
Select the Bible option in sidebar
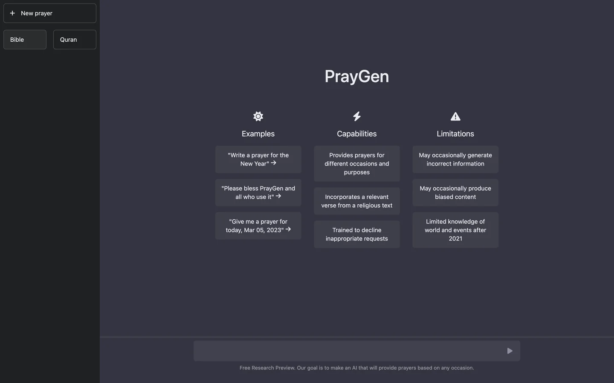(x=25, y=40)
